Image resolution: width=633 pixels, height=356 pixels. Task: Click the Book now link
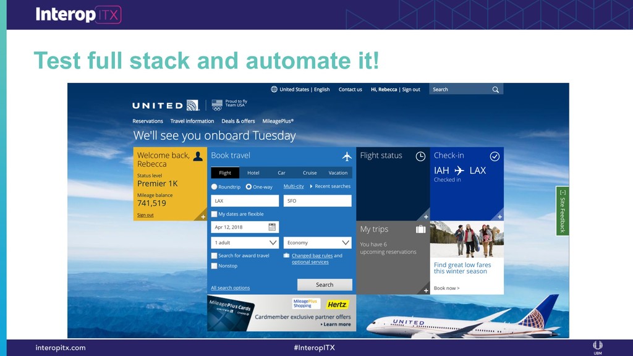click(446, 288)
